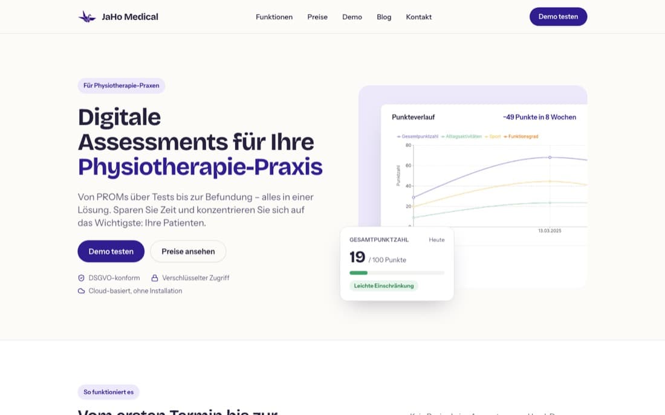Click the score value 19 on the card
Viewport: 665px width, 415px height.
click(357, 257)
